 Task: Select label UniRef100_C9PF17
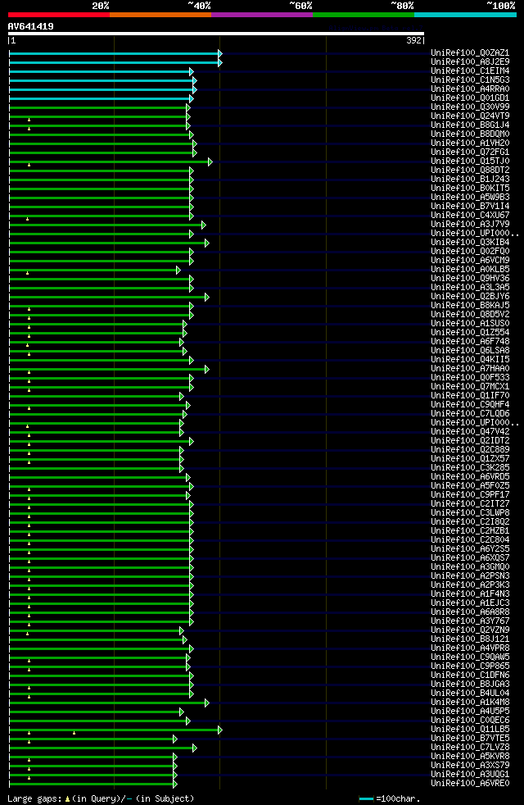pos(470,495)
